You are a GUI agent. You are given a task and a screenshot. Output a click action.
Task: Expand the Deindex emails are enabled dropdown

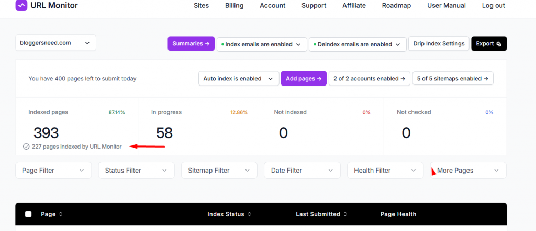coord(358,44)
